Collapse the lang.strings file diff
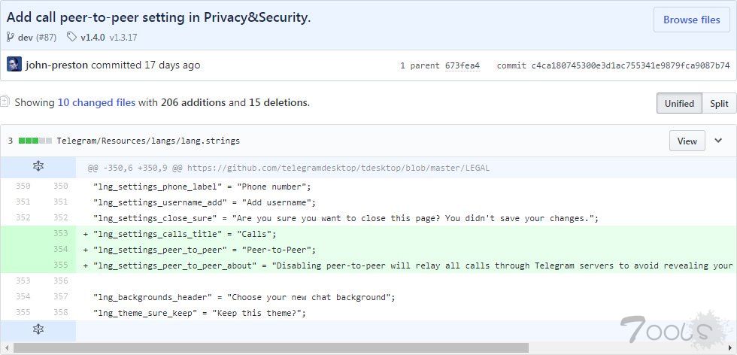The height and width of the screenshot is (355, 737). (718, 141)
